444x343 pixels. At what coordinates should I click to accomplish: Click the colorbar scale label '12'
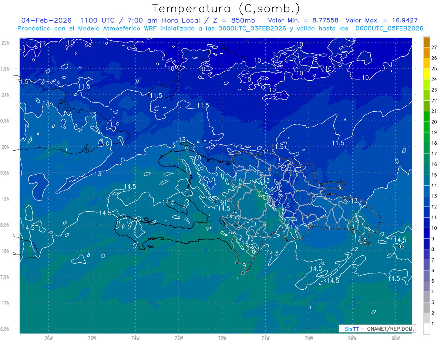pyautogui.click(x=434, y=206)
